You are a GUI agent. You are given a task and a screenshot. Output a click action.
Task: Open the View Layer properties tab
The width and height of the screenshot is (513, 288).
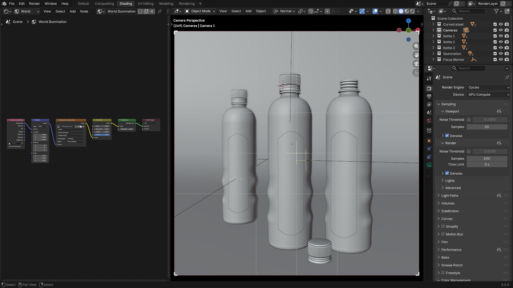(x=429, y=104)
